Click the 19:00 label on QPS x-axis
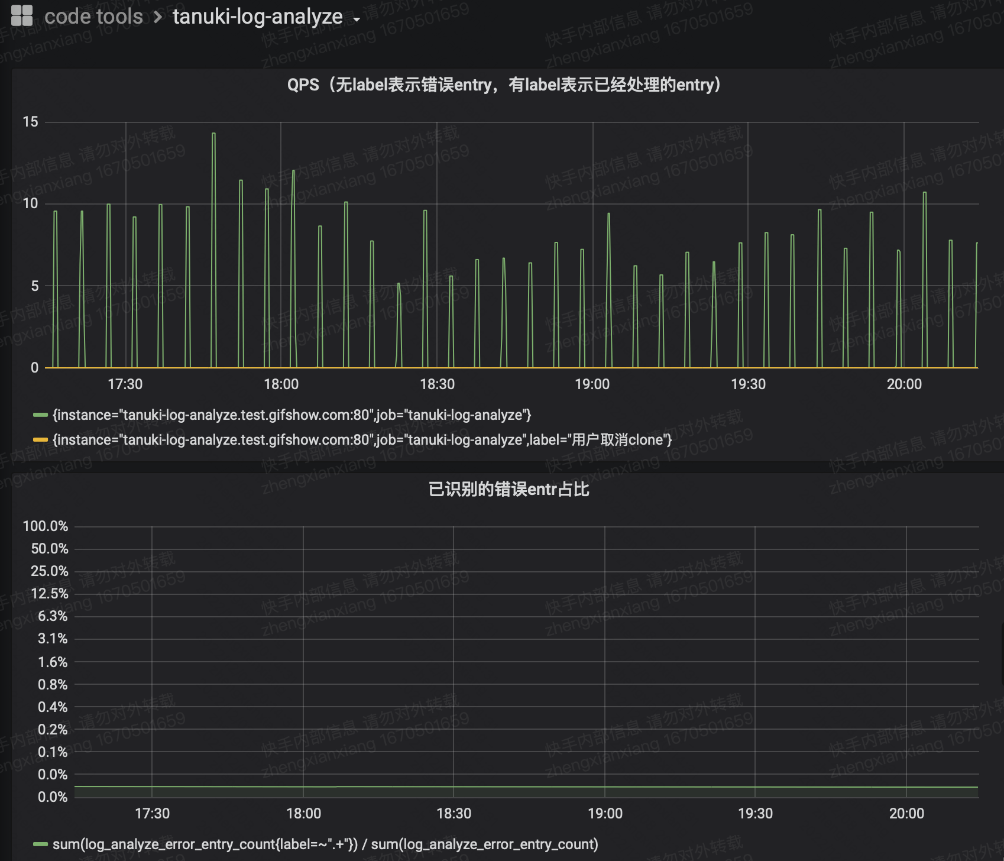The height and width of the screenshot is (861, 1004). pyautogui.click(x=592, y=384)
